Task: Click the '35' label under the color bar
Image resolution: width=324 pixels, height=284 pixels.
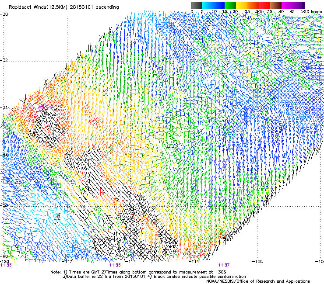Action: pyautogui.click(x=270, y=12)
